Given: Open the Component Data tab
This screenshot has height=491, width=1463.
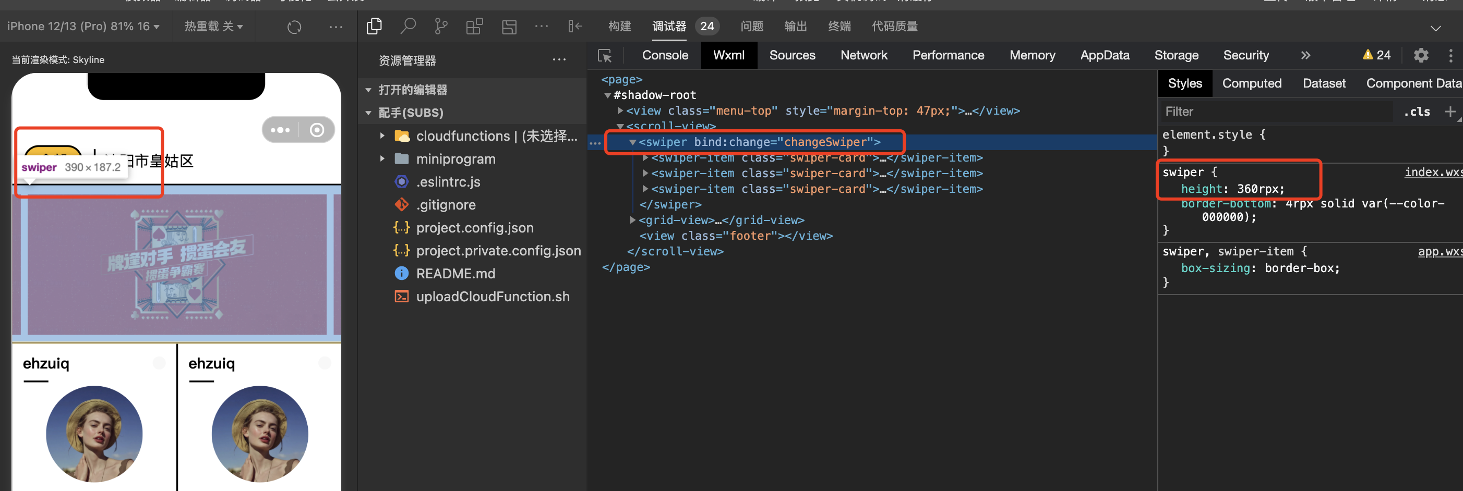Looking at the screenshot, I should coord(1413,83).
